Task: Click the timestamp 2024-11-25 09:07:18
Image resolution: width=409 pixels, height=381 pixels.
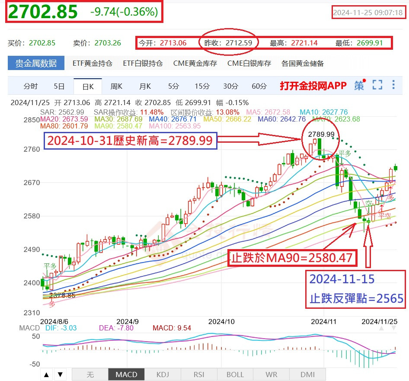Action: (368, 13)
